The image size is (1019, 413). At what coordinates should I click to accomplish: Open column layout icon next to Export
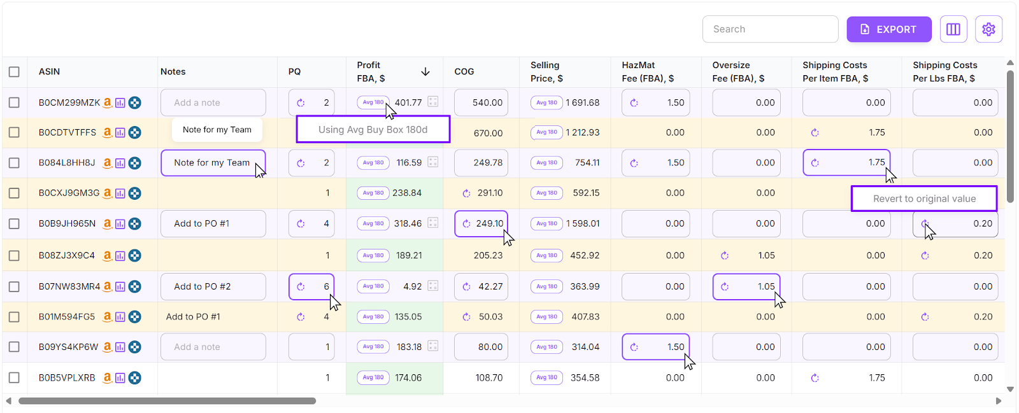tap(953, 29)
